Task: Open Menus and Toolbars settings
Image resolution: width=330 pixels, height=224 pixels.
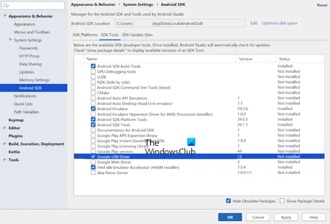Action: pos(32,32)
